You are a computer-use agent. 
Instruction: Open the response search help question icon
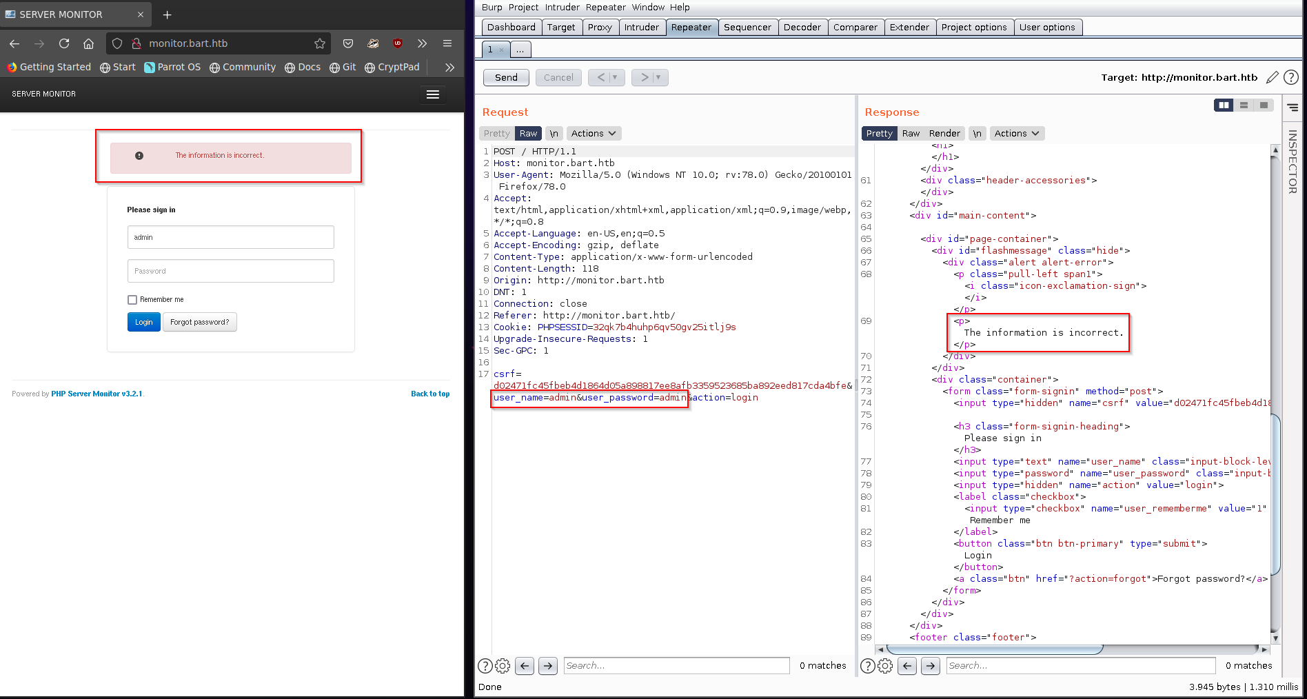click(868, 666)
